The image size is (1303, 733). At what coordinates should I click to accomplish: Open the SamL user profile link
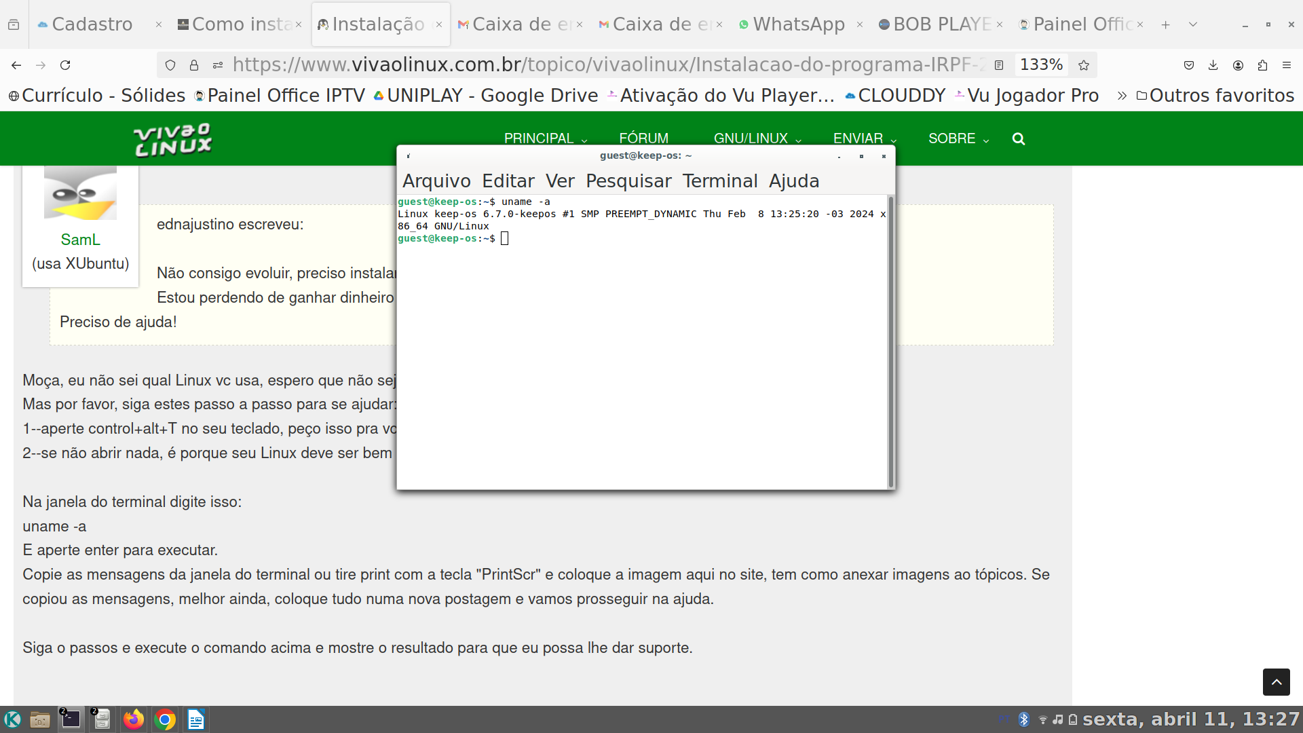click(x=80, y=240)
